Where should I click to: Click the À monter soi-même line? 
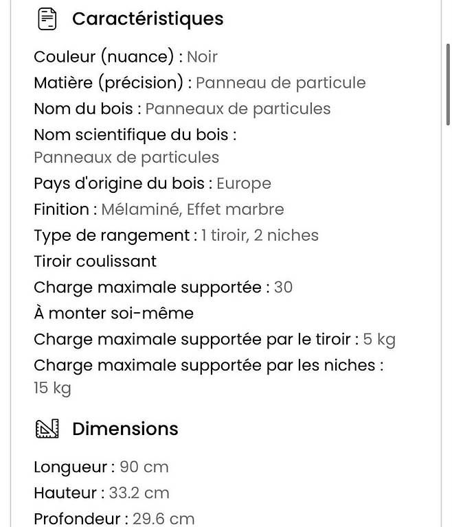click(x=114, y=313)
